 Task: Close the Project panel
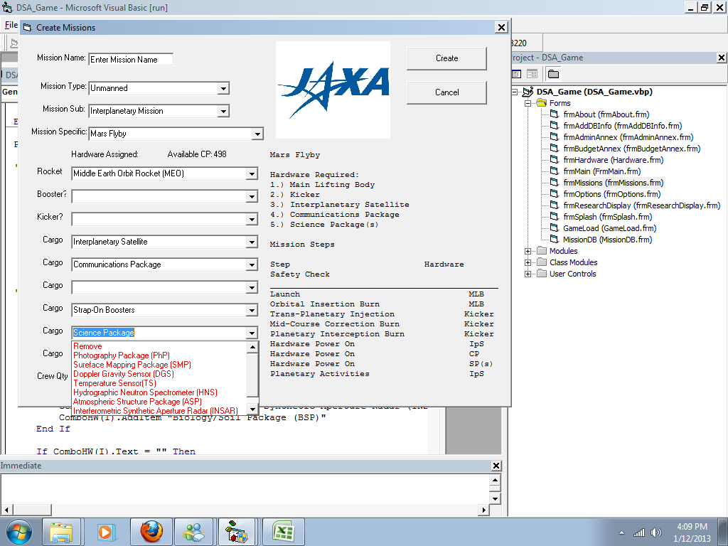pyautogui.click(x=721, y=58)
